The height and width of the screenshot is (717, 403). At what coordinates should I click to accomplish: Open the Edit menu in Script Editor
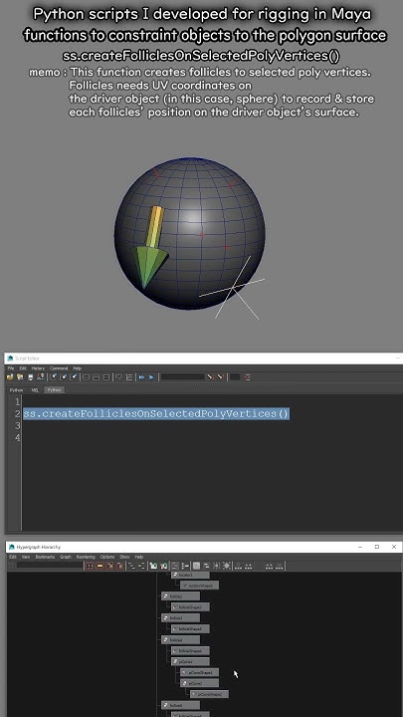click(23, 368)
